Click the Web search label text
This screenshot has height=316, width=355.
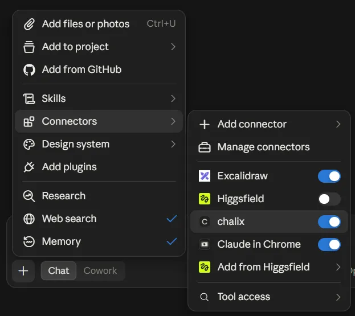(70, 219)
